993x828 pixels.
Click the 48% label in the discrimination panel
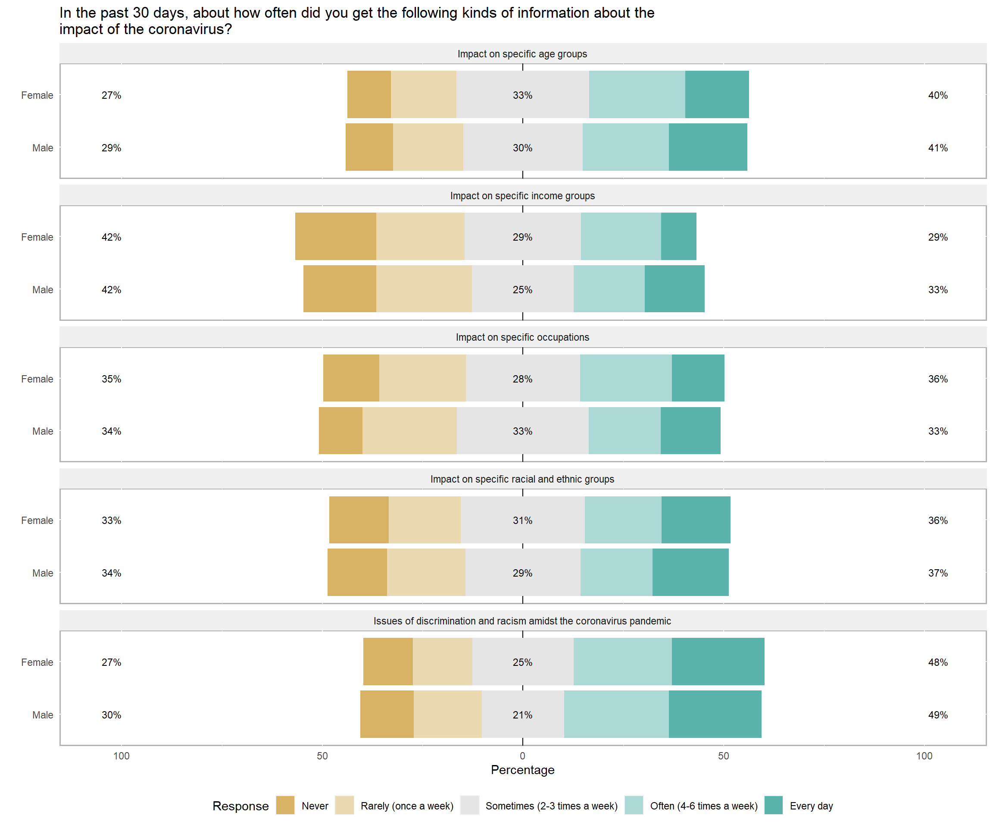(x=938, y=662)
